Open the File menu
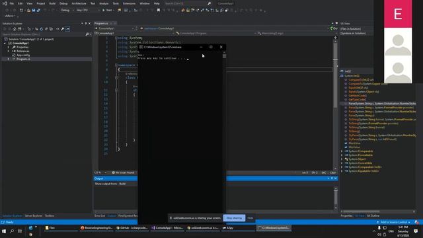Screen dimensions: 423x238 pos(12,3)
